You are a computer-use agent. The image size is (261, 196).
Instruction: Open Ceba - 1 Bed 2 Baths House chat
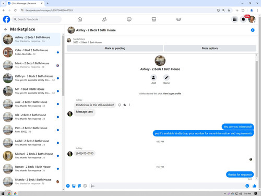pyautogui.click(x=31, y=52)
